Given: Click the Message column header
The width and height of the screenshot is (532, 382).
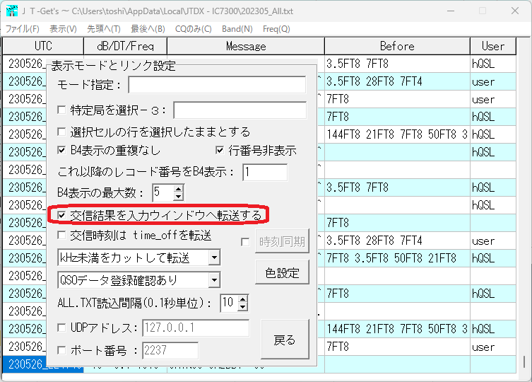Looking at the screenshot, I should point(246,46).
